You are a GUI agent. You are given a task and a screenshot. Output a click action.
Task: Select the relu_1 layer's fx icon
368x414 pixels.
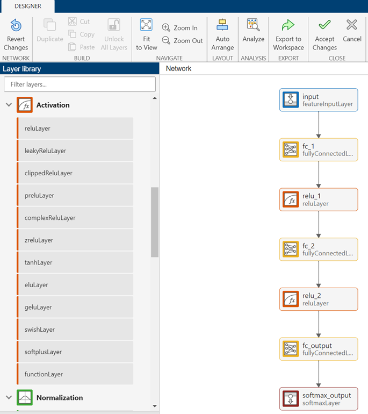coord(291,199)
